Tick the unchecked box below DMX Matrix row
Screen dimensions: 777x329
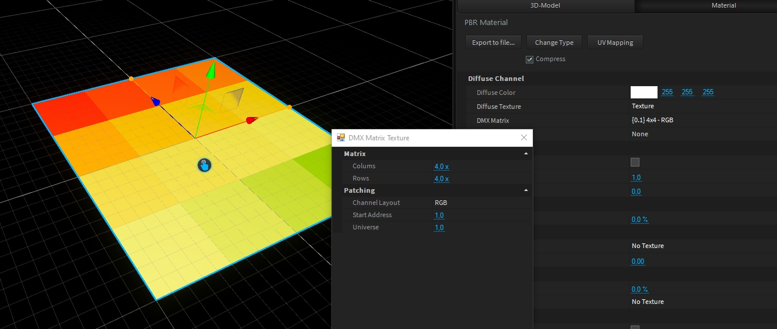[635, 162]
